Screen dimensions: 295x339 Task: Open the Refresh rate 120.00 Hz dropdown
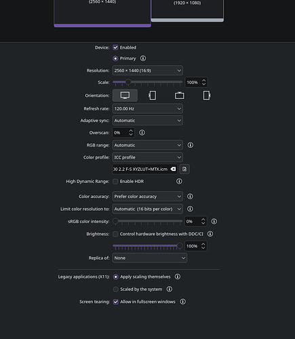(148, 108)
